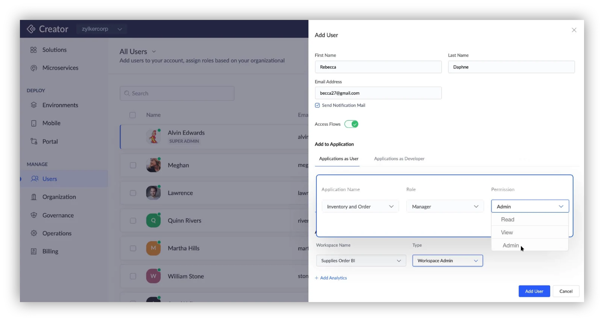Expand the zylkercorp account dropdown
604x322 pixels.
point(102,29)
